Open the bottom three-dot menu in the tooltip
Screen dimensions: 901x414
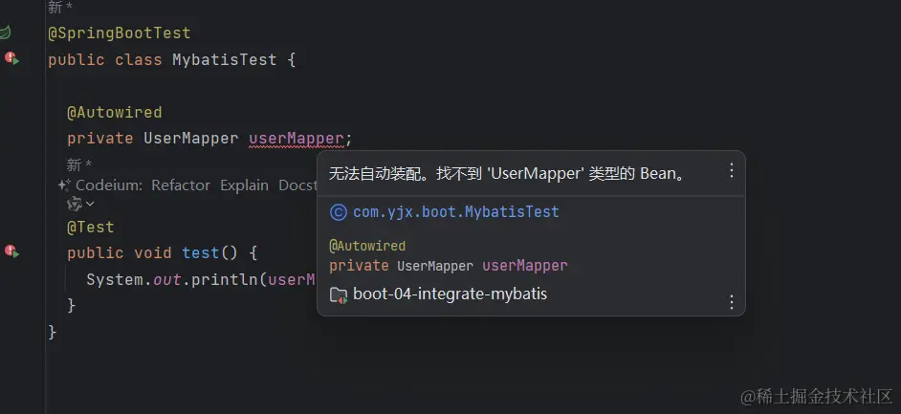(x=732, y=302)
